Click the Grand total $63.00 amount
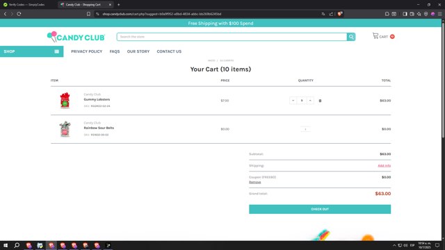Screen dimensions: 445x250 pyautogui.click(x=383, y=194)
